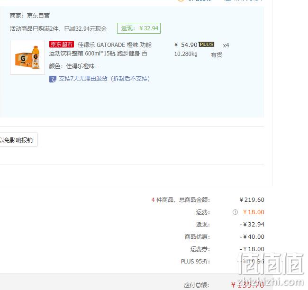Open the 支持7天无理由退货 policy link

pos(104,79)
